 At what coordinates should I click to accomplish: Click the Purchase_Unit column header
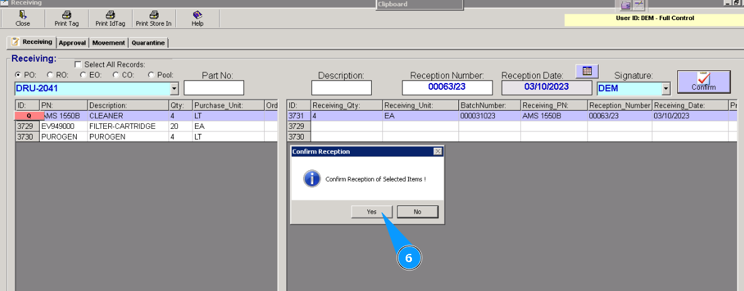point(228,105)
